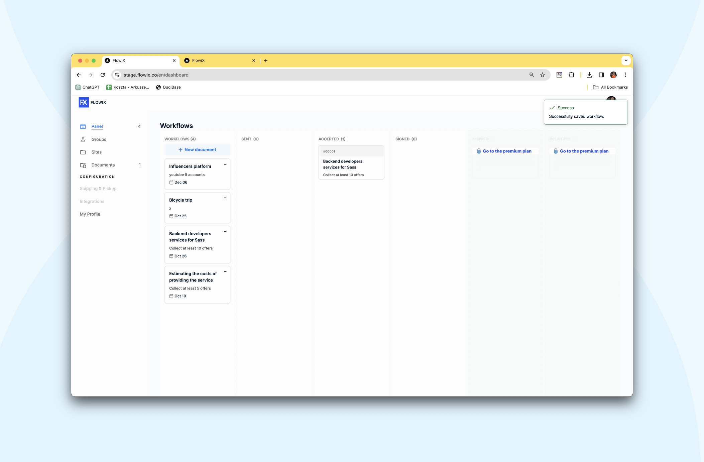Open the browser extensions puzzle icon
This screenshot has width=704, height=462.
point(572,75)
